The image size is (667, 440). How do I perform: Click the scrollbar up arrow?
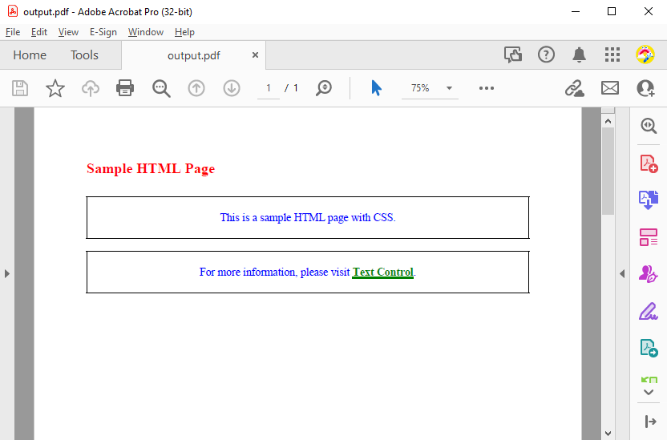tap(608, 122)
